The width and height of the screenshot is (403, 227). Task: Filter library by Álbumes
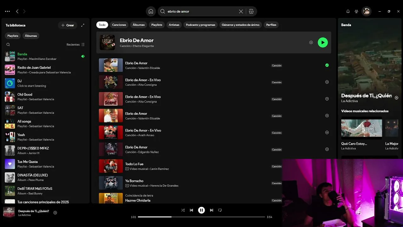point(31,36)
